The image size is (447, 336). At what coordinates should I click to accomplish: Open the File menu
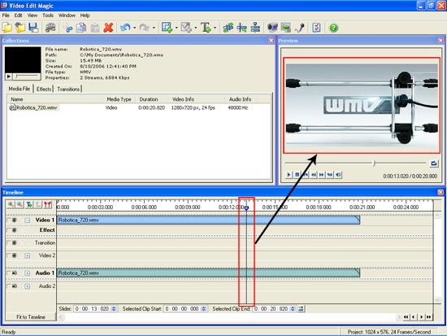(x=6, y=15)
